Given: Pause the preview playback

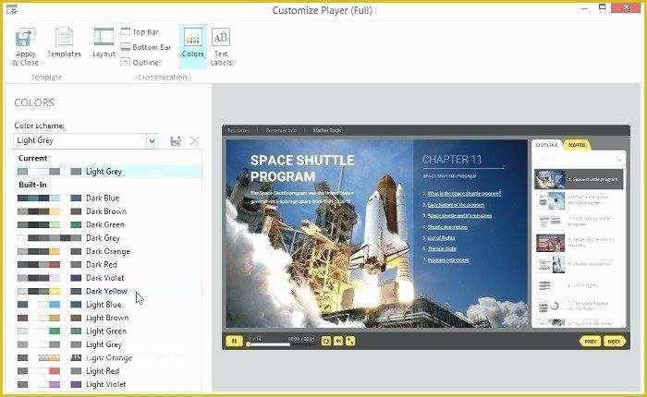Looking at the screenshot, I should tap(234, 341).
